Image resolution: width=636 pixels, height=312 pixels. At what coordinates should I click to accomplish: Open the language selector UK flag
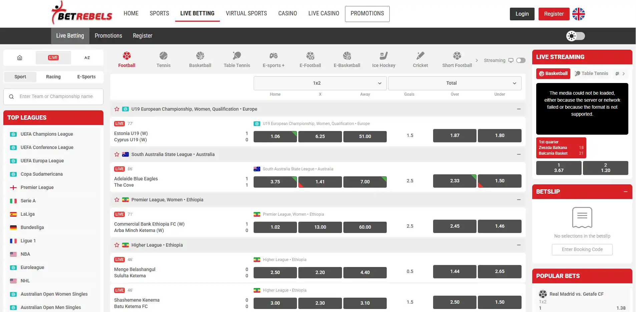[x=579, y=14]
